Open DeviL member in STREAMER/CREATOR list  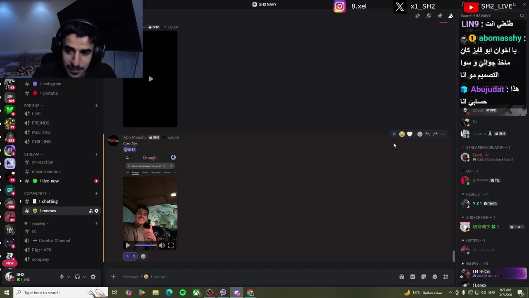pos(493,157)
